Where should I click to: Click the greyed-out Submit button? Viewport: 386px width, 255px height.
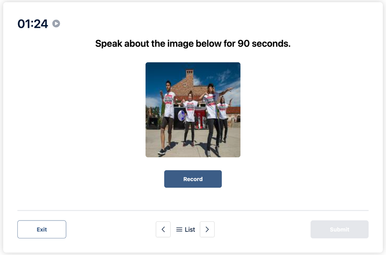click(x=339, y=229)
